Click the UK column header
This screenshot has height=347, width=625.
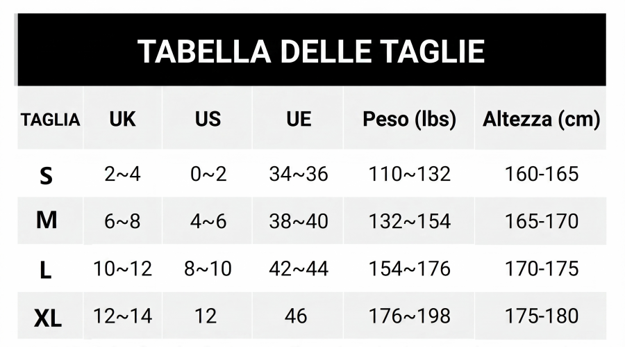(x=122, y=119)
